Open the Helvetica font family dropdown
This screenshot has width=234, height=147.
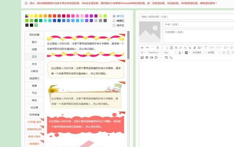(x=154, y=53)
